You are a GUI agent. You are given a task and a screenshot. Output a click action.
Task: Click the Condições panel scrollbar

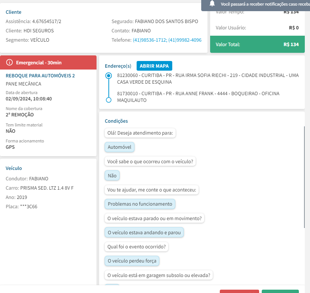point(304,177)
